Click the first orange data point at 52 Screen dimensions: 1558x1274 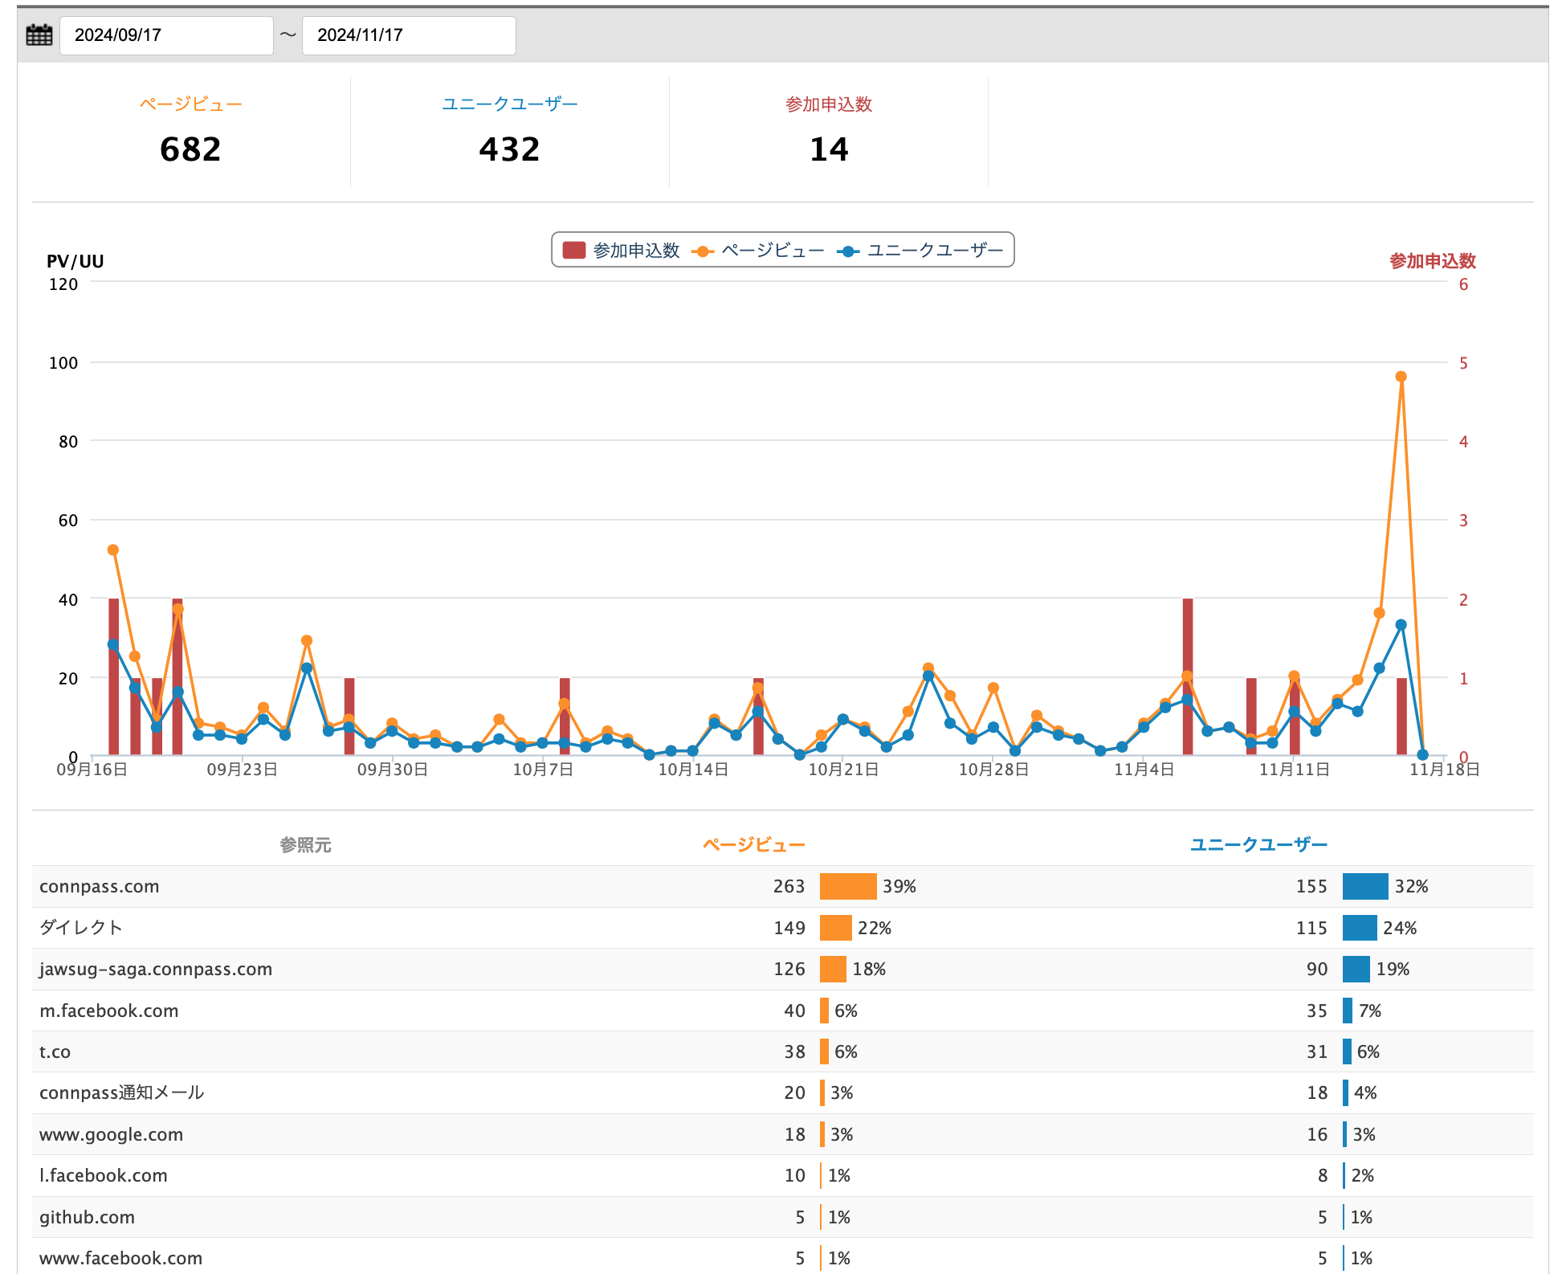point(113,550)
